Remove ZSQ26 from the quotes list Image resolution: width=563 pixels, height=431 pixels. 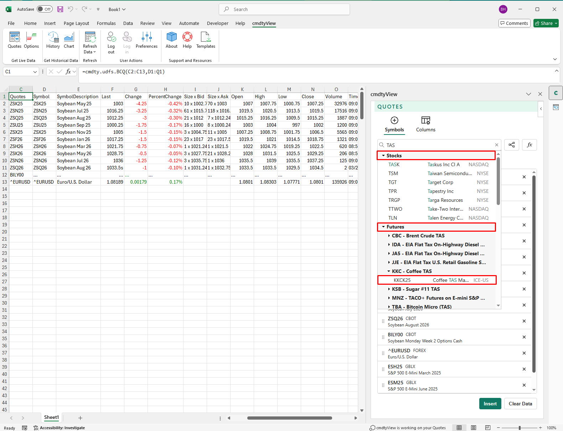pyautogui.click(x=524, y=321)
